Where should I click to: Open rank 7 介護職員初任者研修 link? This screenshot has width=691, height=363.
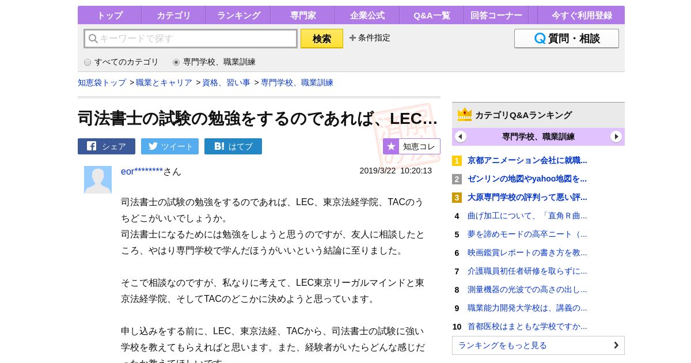[527, 271]
